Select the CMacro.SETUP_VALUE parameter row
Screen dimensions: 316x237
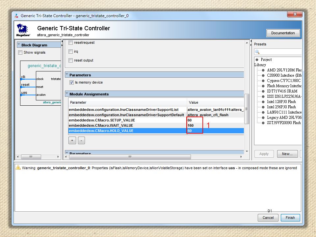point(156,120)
